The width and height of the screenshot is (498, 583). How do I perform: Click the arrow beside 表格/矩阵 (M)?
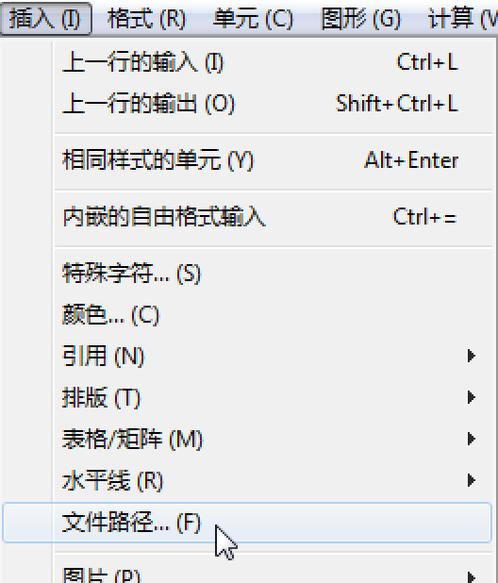[472, 439]
